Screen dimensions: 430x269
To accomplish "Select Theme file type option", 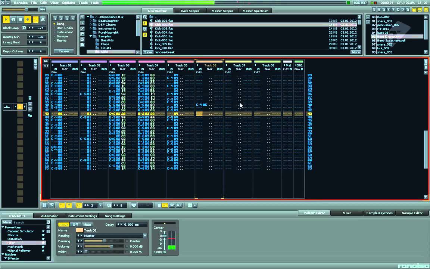I will click(x=60, y=40).
